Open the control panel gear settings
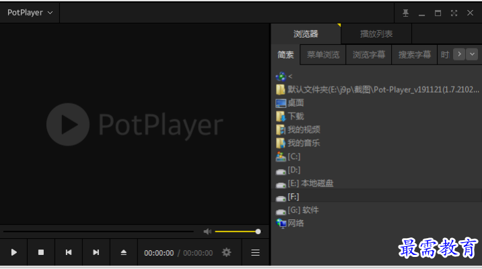Image resolution: width=482 pixels, height=269 pixels. [x=227, y=252]
